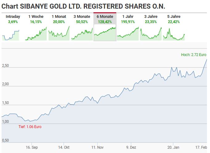Image resolution: width=210 pixels, height=153 pixels.
Task: Choose the 3 Monate time range
Action: [82, 17]
